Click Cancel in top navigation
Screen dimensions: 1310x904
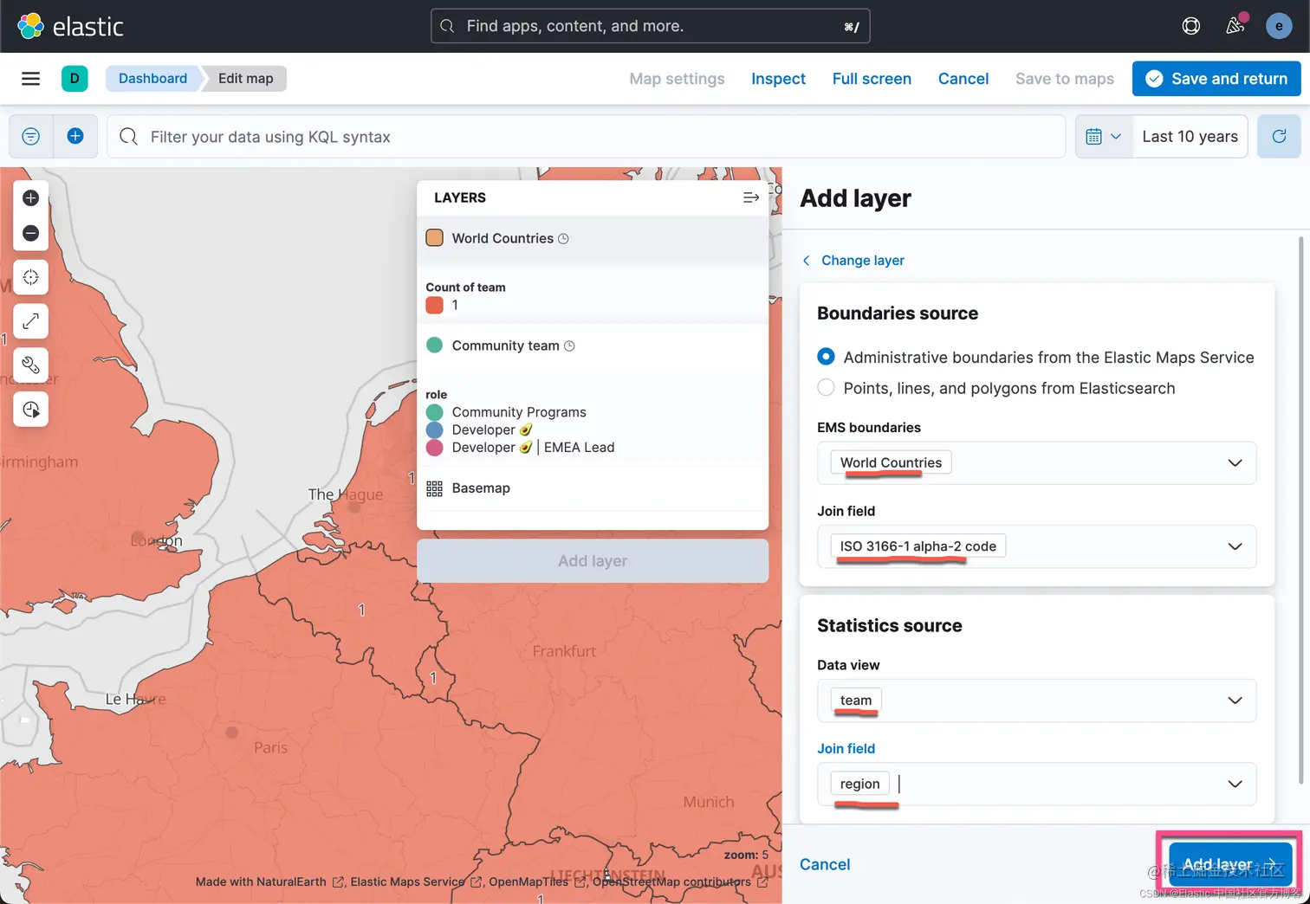[963, 79]
